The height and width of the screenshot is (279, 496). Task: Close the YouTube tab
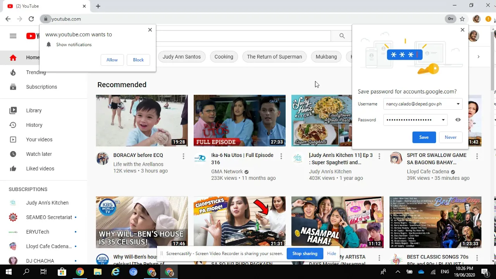pos(84,6)
